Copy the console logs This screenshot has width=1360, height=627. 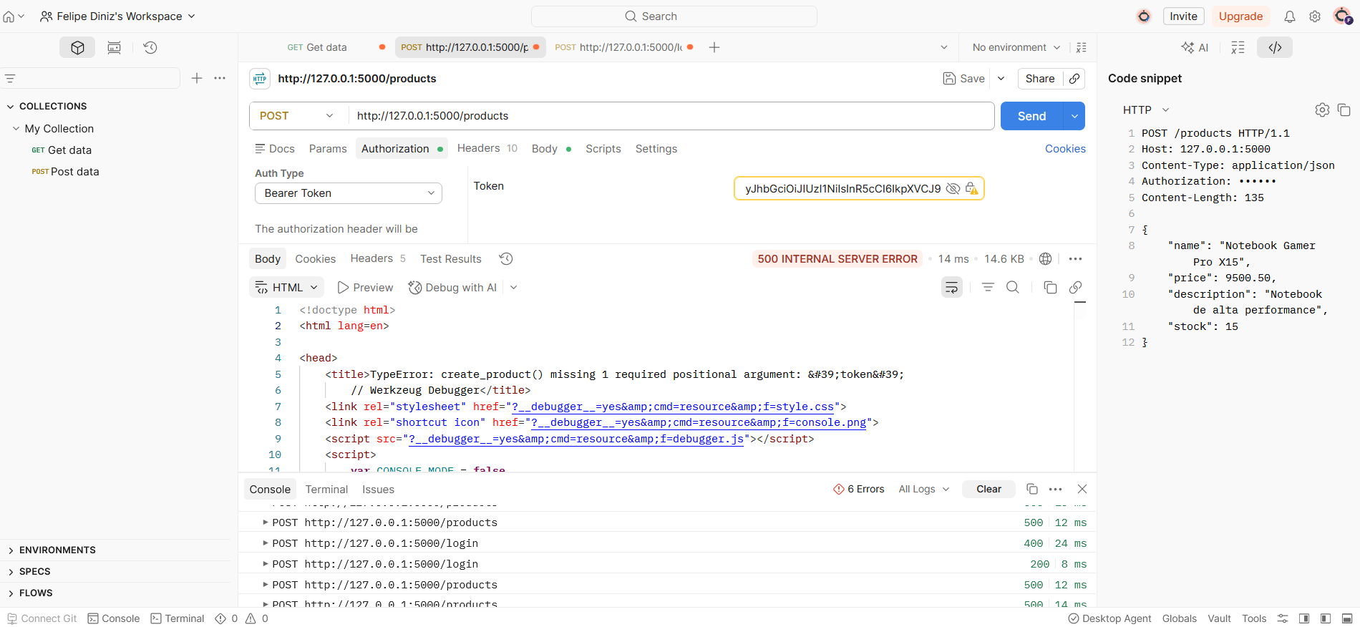1032,489
